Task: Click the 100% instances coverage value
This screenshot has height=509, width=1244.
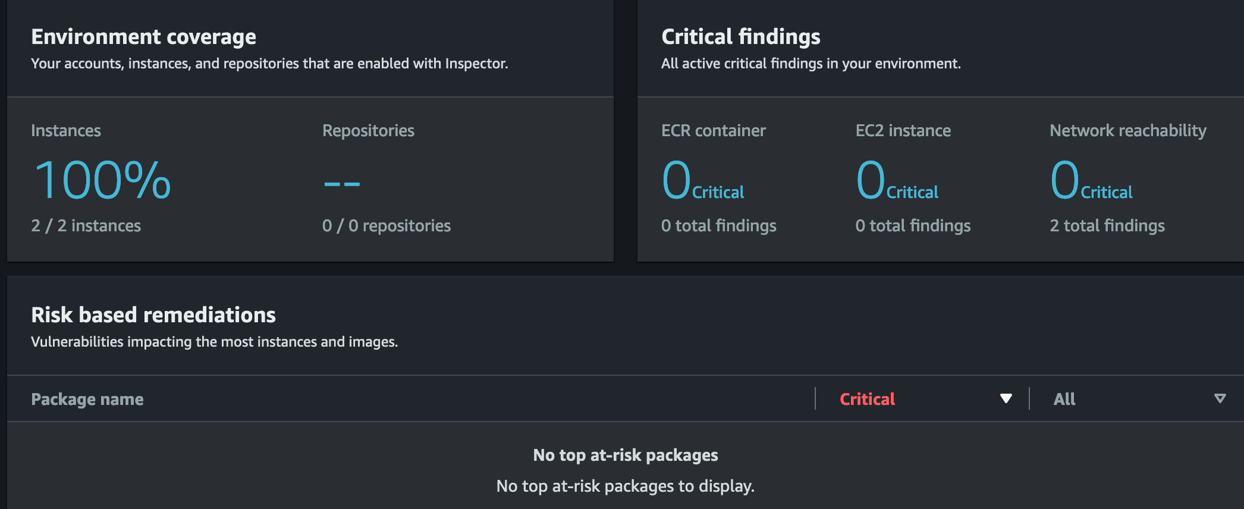Action: coord(102,180)
